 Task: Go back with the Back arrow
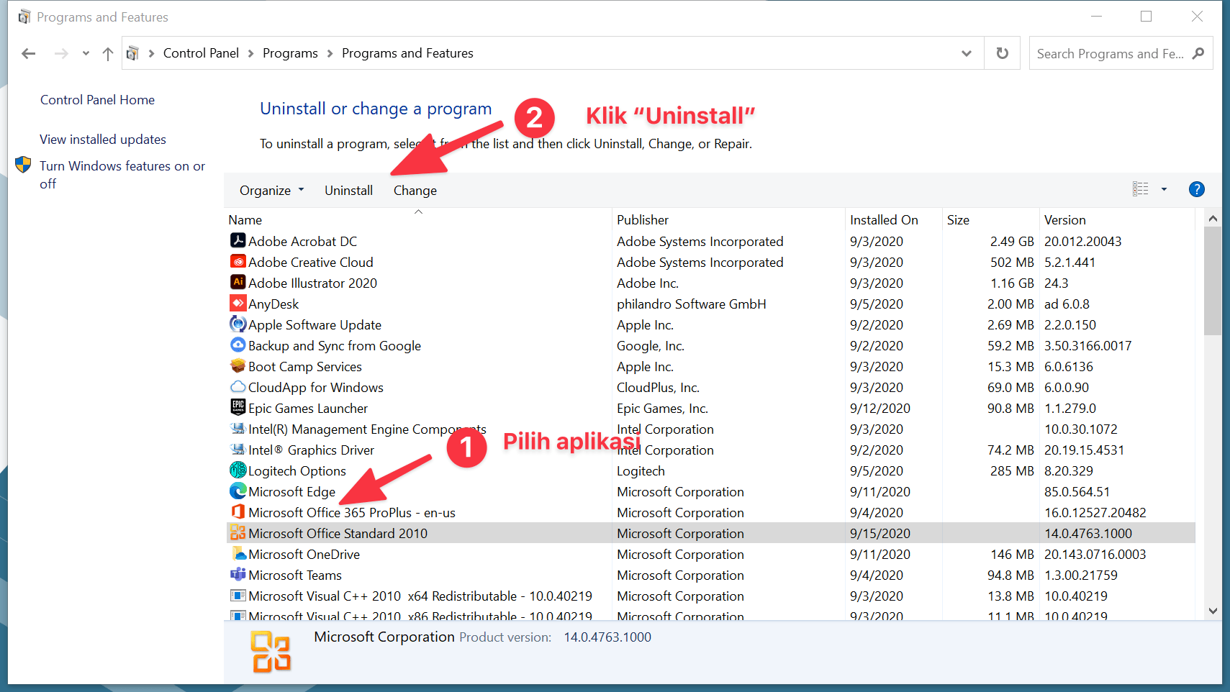pyautogui.click(x=29, y=53)
